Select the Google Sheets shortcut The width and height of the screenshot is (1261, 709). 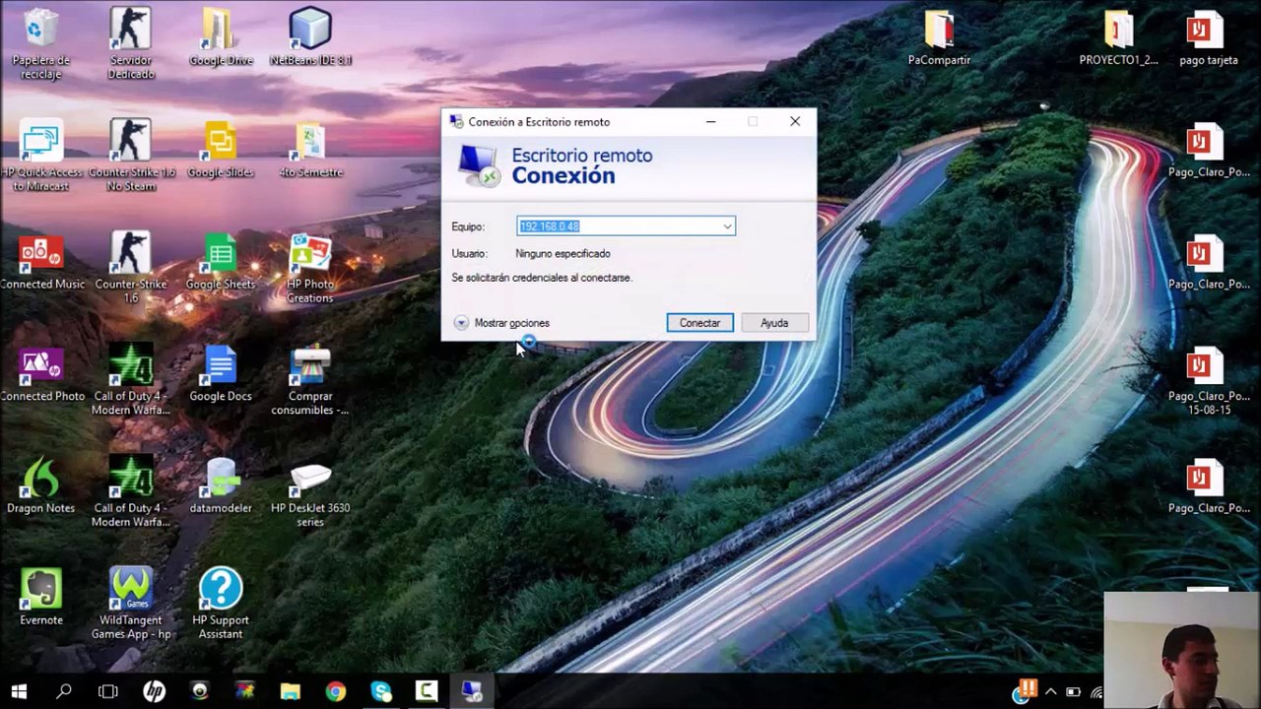click(221, 262)
